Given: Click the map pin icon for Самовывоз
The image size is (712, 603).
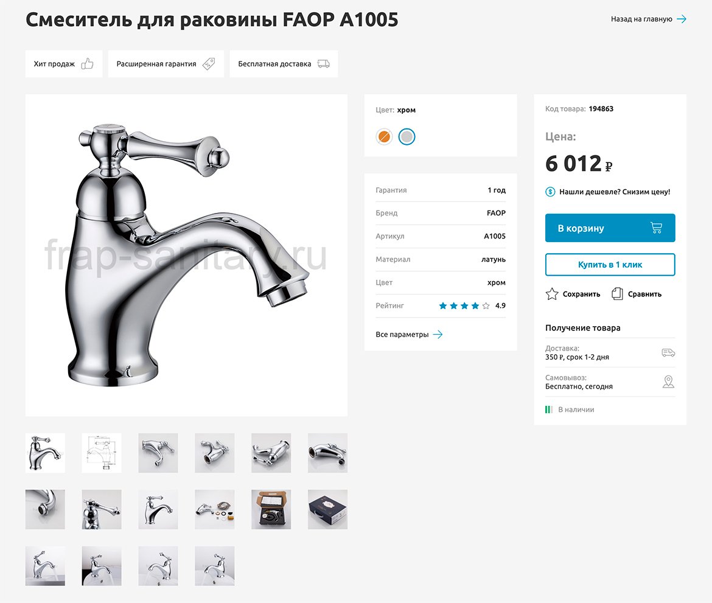Looking at the screenshot, I should click(668, 382).
